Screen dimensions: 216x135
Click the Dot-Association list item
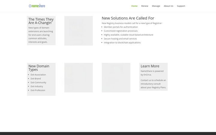[38, 75]
